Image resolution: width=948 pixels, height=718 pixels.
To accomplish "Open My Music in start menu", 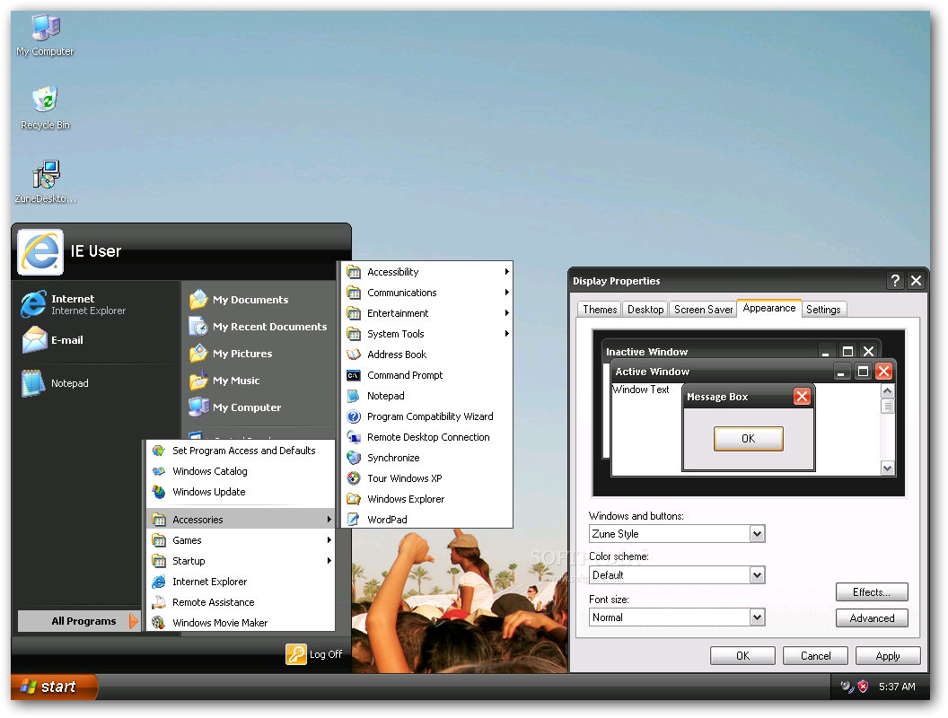I will [225, 381].
